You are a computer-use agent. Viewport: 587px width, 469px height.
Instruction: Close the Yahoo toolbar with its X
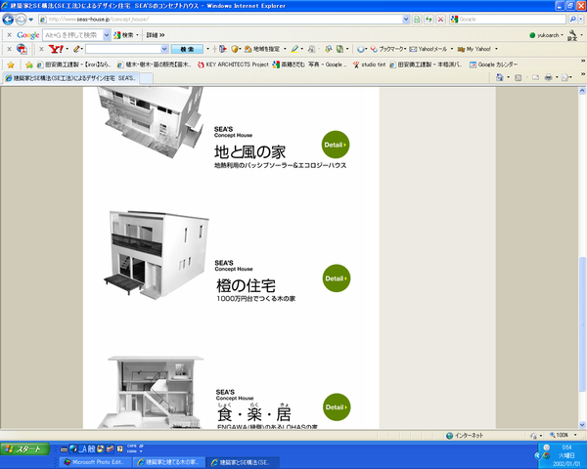pyautogui.click(x=41, y=49)
